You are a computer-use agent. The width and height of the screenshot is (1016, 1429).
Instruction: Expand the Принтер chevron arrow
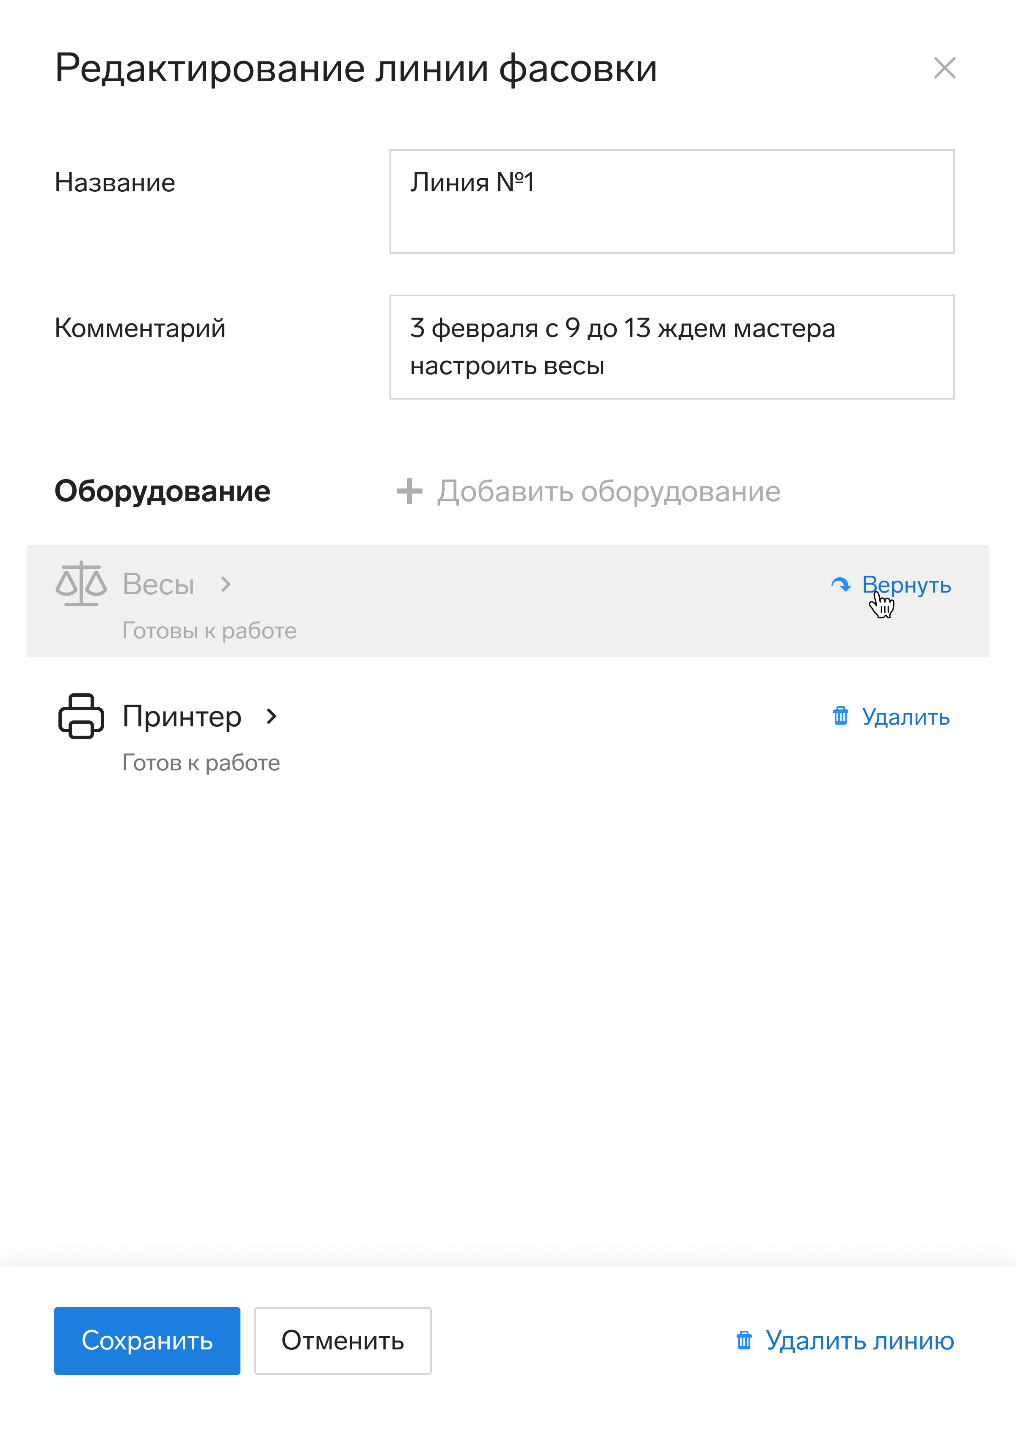(x=271, y=716)
